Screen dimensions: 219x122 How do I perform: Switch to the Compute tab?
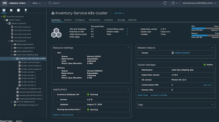[x=109, y=20]
